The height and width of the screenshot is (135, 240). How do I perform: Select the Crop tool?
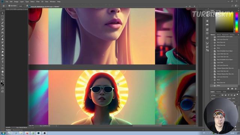(3, 26)
